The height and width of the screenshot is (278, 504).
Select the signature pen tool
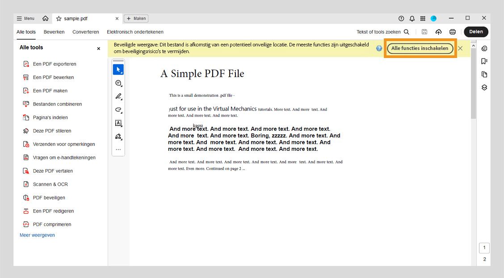(118, 137)
